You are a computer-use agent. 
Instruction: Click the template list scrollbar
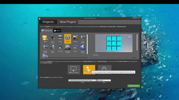pos(87,44)
